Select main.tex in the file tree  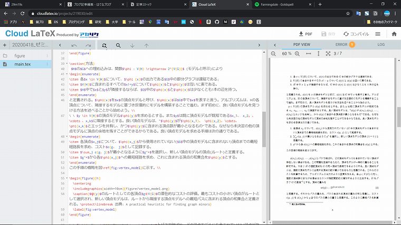pyautogui.click(x=23, y=64)
